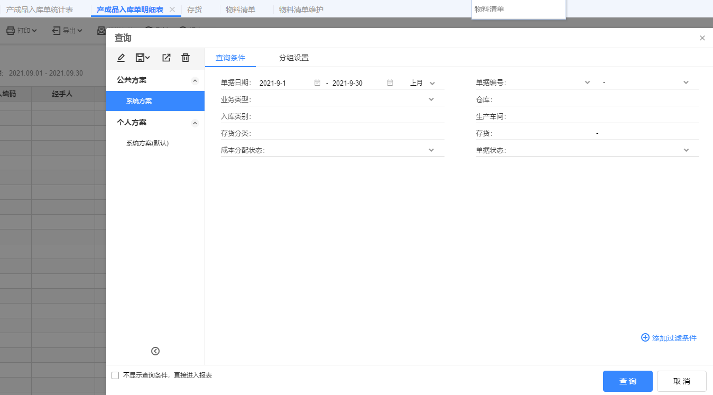Open the first 单据编号 dropdown
This screenshot has height=395, width=713.
(588, 82)
